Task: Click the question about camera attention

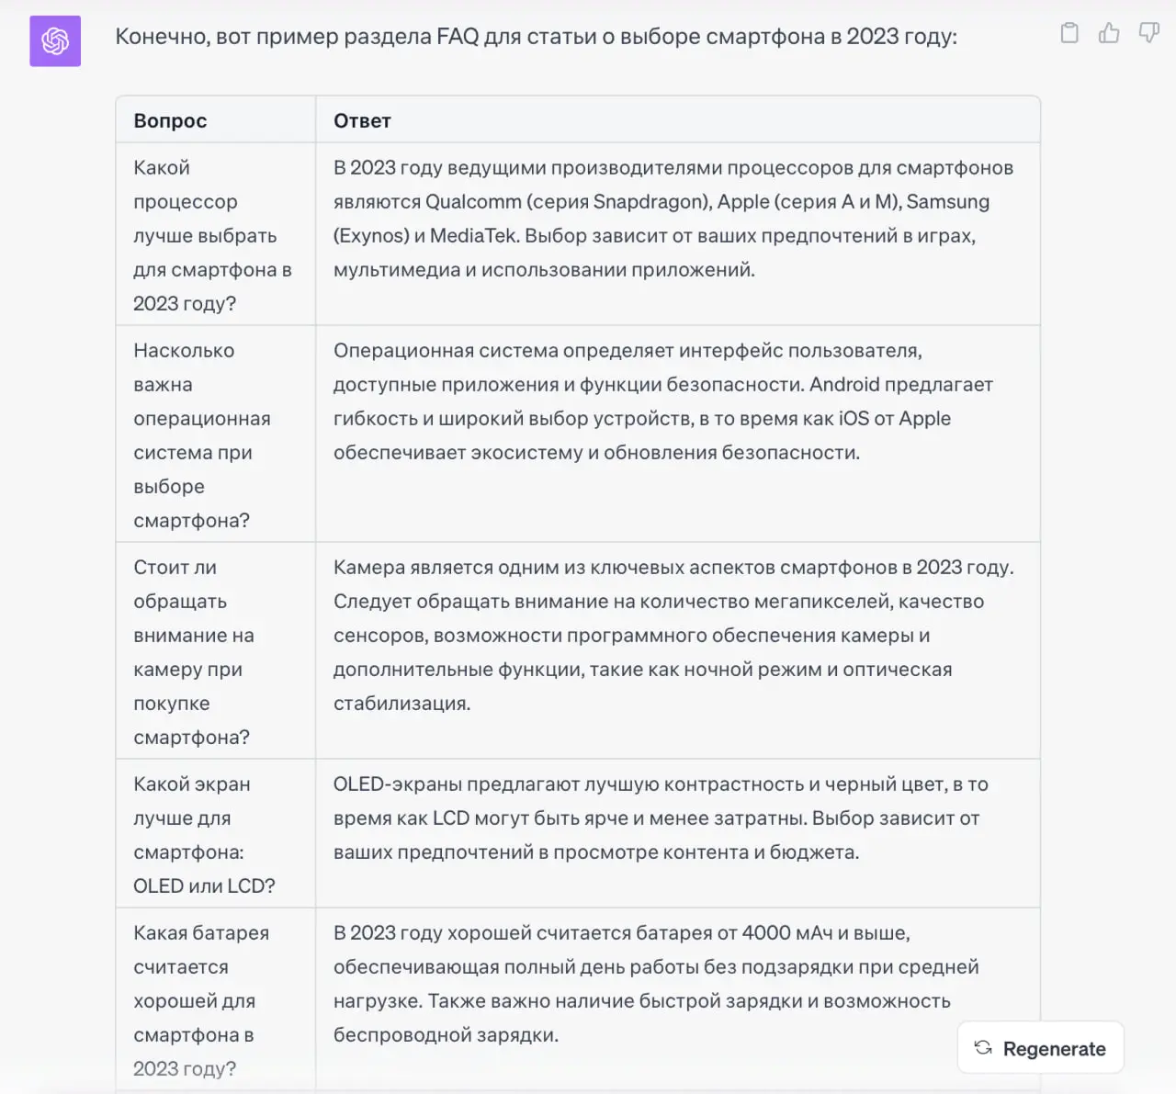Action: 194,652
